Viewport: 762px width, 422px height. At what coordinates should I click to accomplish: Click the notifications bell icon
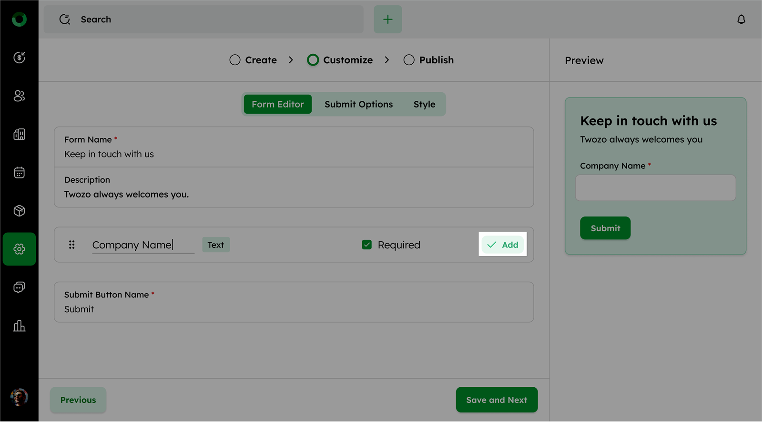[x=741, y=20]
